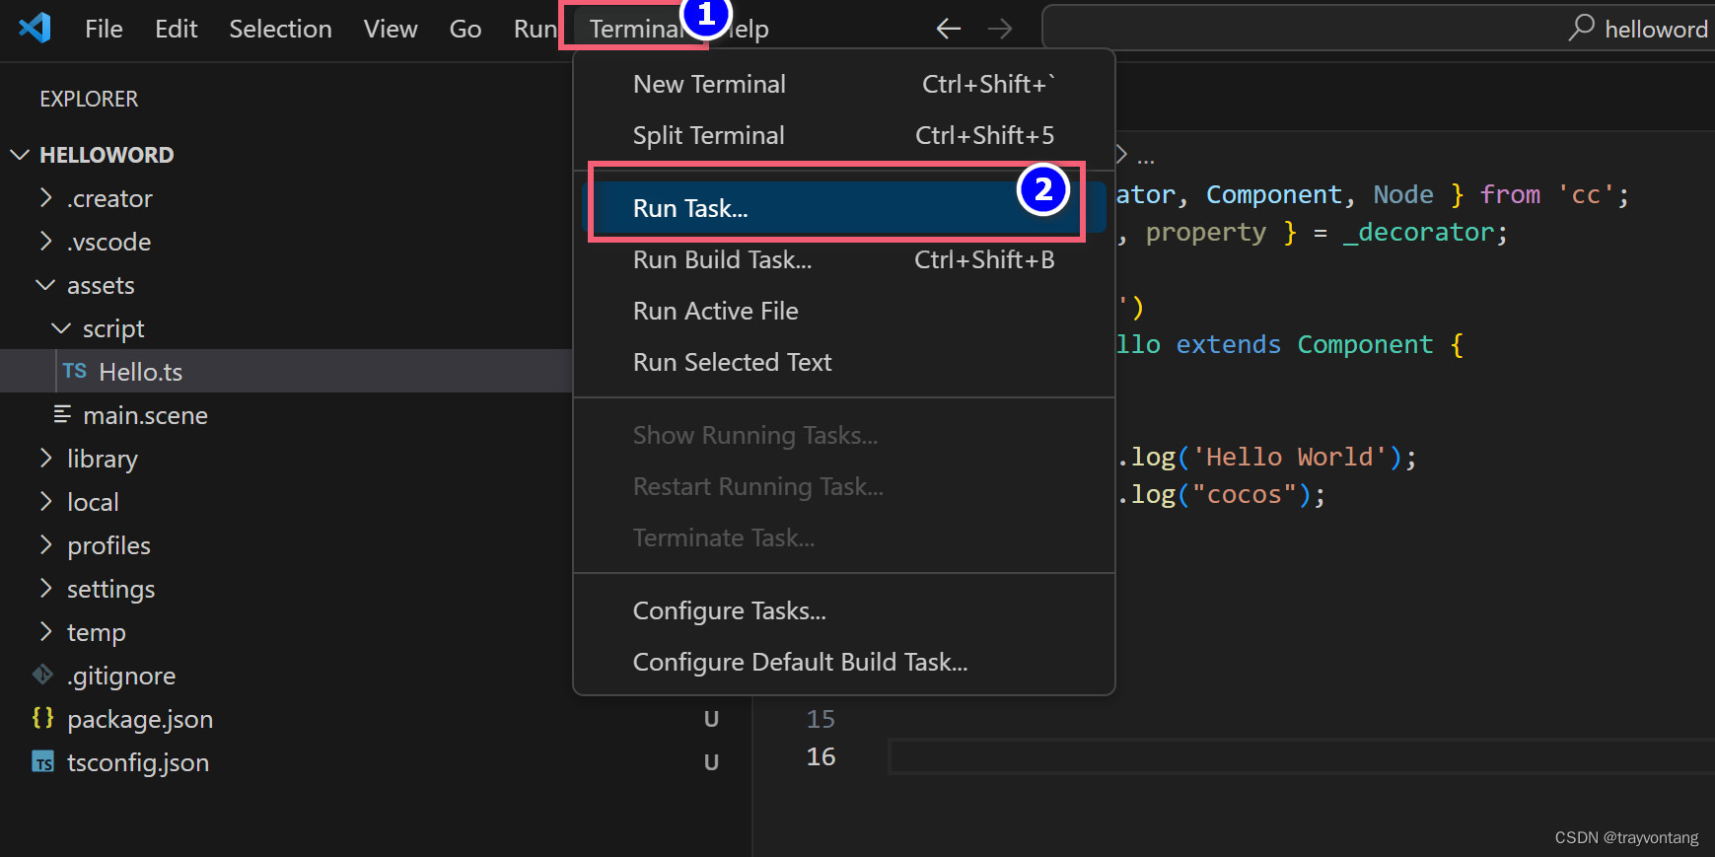Screen dimensions: 1715x857
Task: Open the Edit menu
Action: tap(177, 29)
